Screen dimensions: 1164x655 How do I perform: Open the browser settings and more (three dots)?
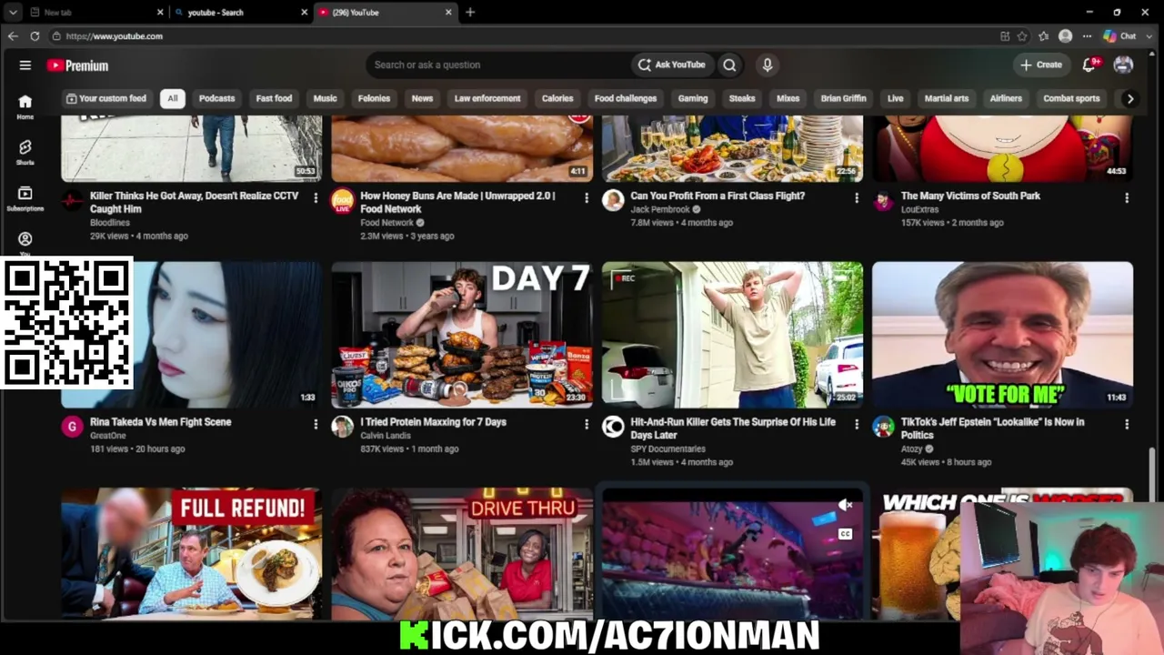(1087, 36)
